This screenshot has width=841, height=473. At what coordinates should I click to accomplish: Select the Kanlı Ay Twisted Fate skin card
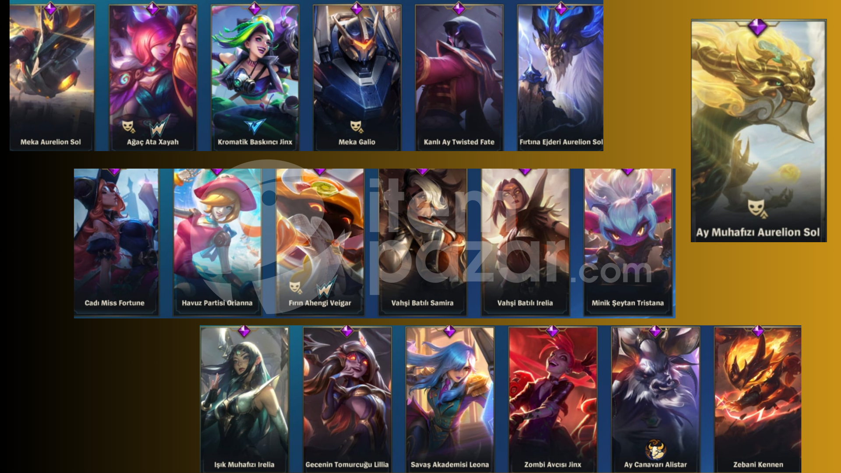459,78
